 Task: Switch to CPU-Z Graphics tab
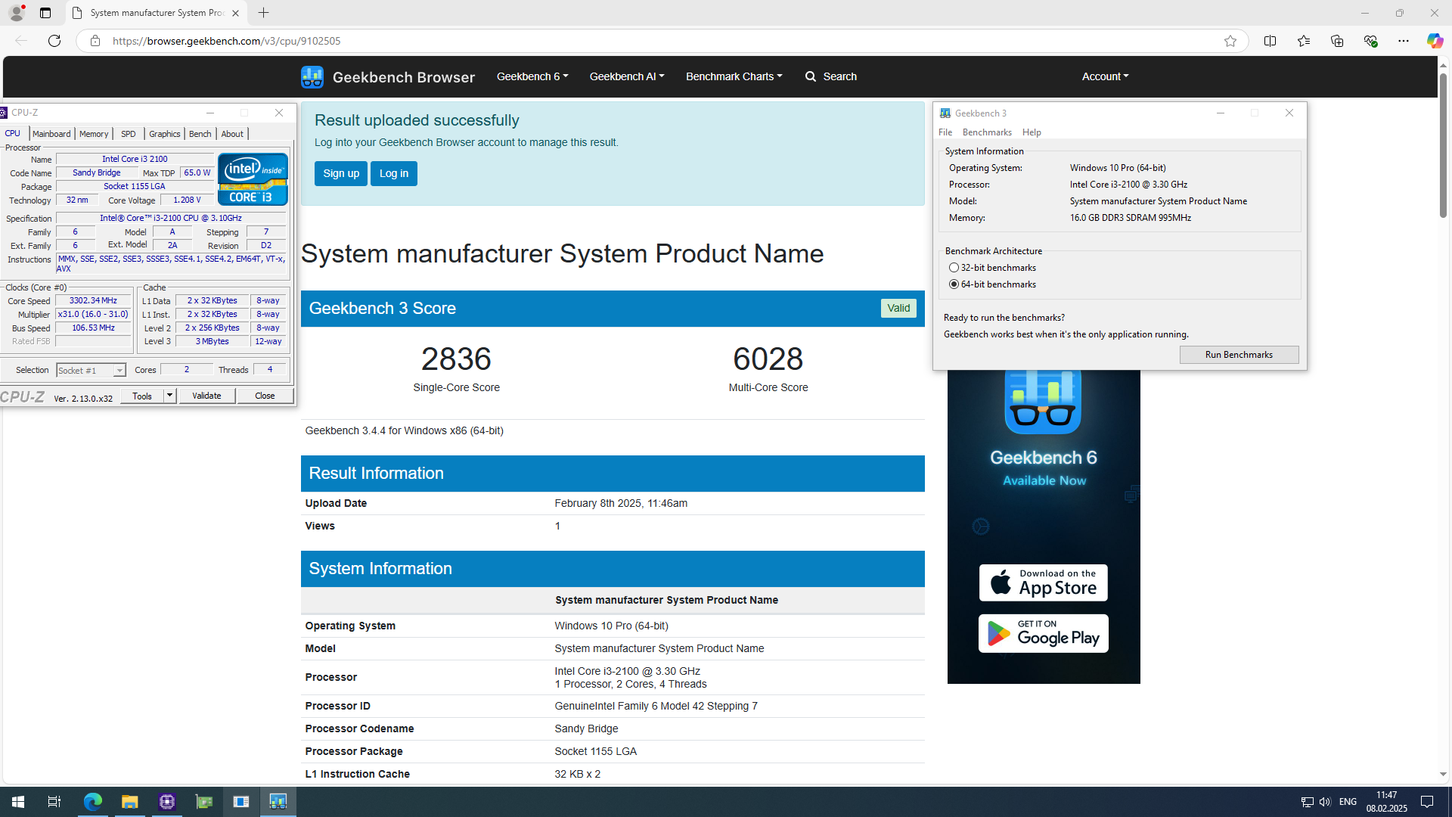[165, 134]
